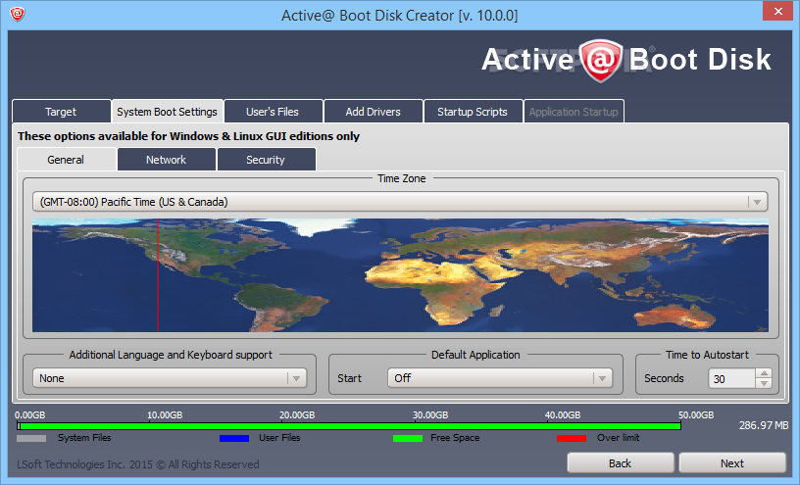Decrease autostart seconds with down arrow
Image resolution: width=800 pixels, height=485 pixels.
tap(764, 383)
